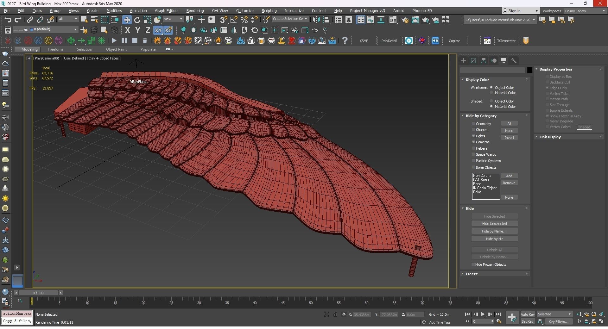Click the time slider at 0 / 100

tap(38, 293)
